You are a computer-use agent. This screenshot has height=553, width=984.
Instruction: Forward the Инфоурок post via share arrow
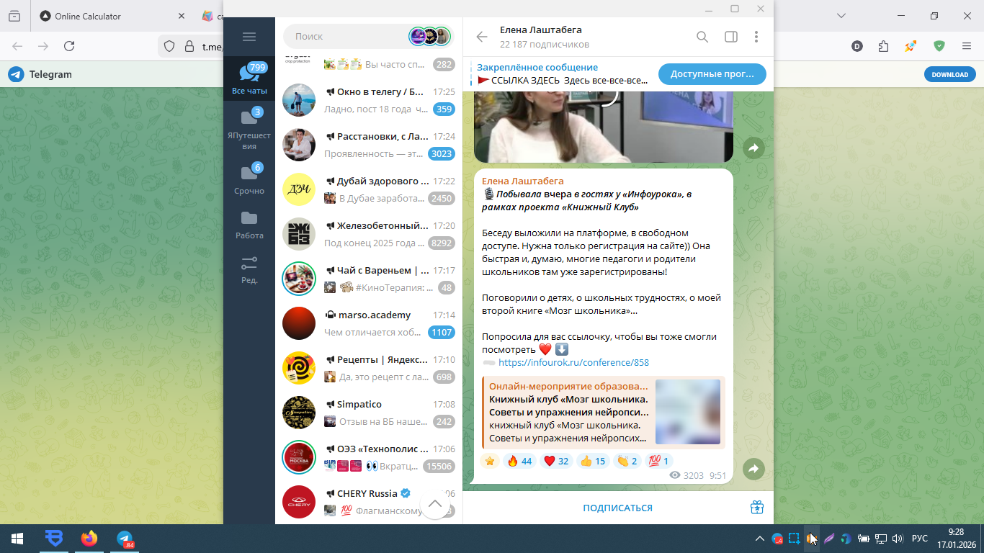753,469
